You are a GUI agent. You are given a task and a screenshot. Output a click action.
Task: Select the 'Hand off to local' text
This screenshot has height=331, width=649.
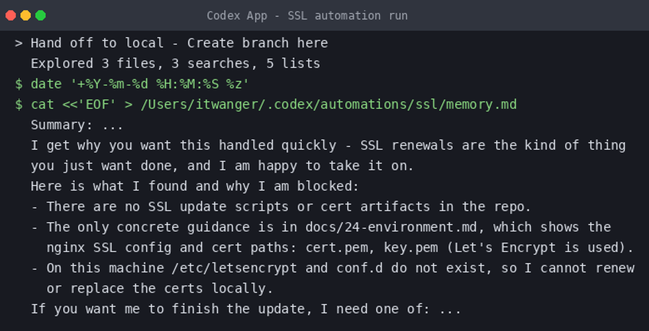[97, 43]
